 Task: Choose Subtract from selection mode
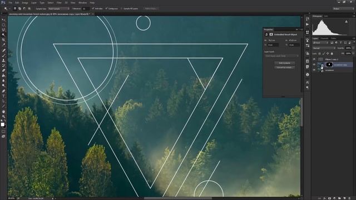24,9
